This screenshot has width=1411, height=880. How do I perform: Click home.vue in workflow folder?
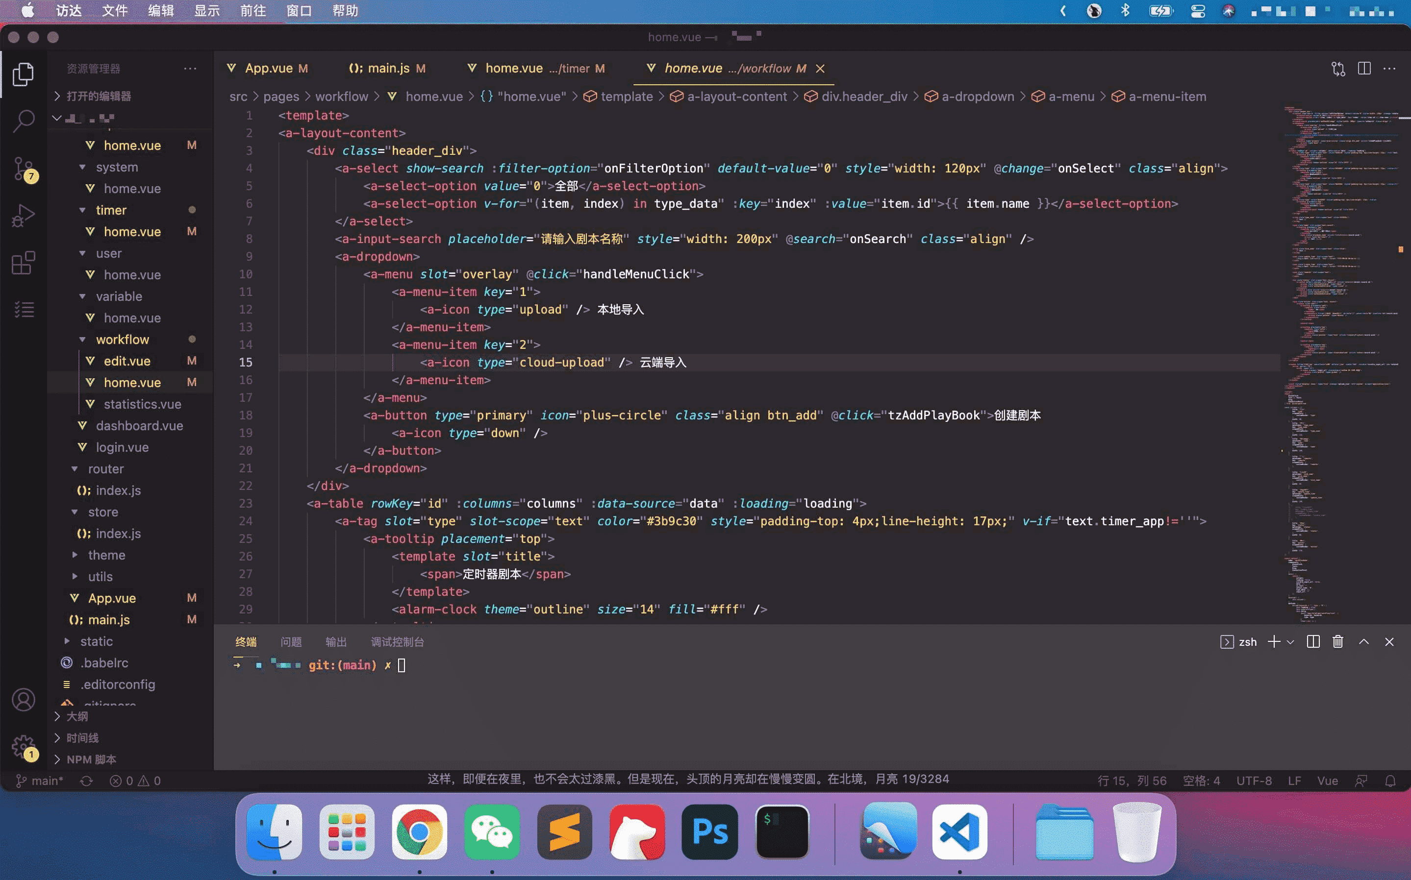coord(132,382)
